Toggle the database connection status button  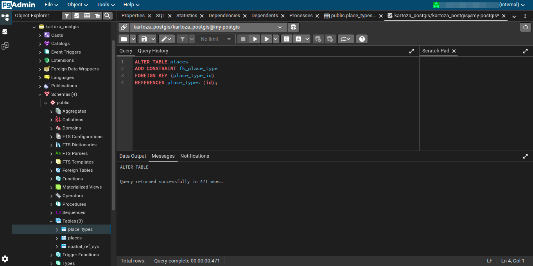(x=124, y=27)
